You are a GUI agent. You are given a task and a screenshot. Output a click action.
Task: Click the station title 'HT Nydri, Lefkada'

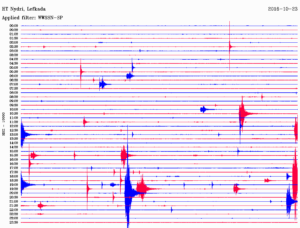click(24, 9)
